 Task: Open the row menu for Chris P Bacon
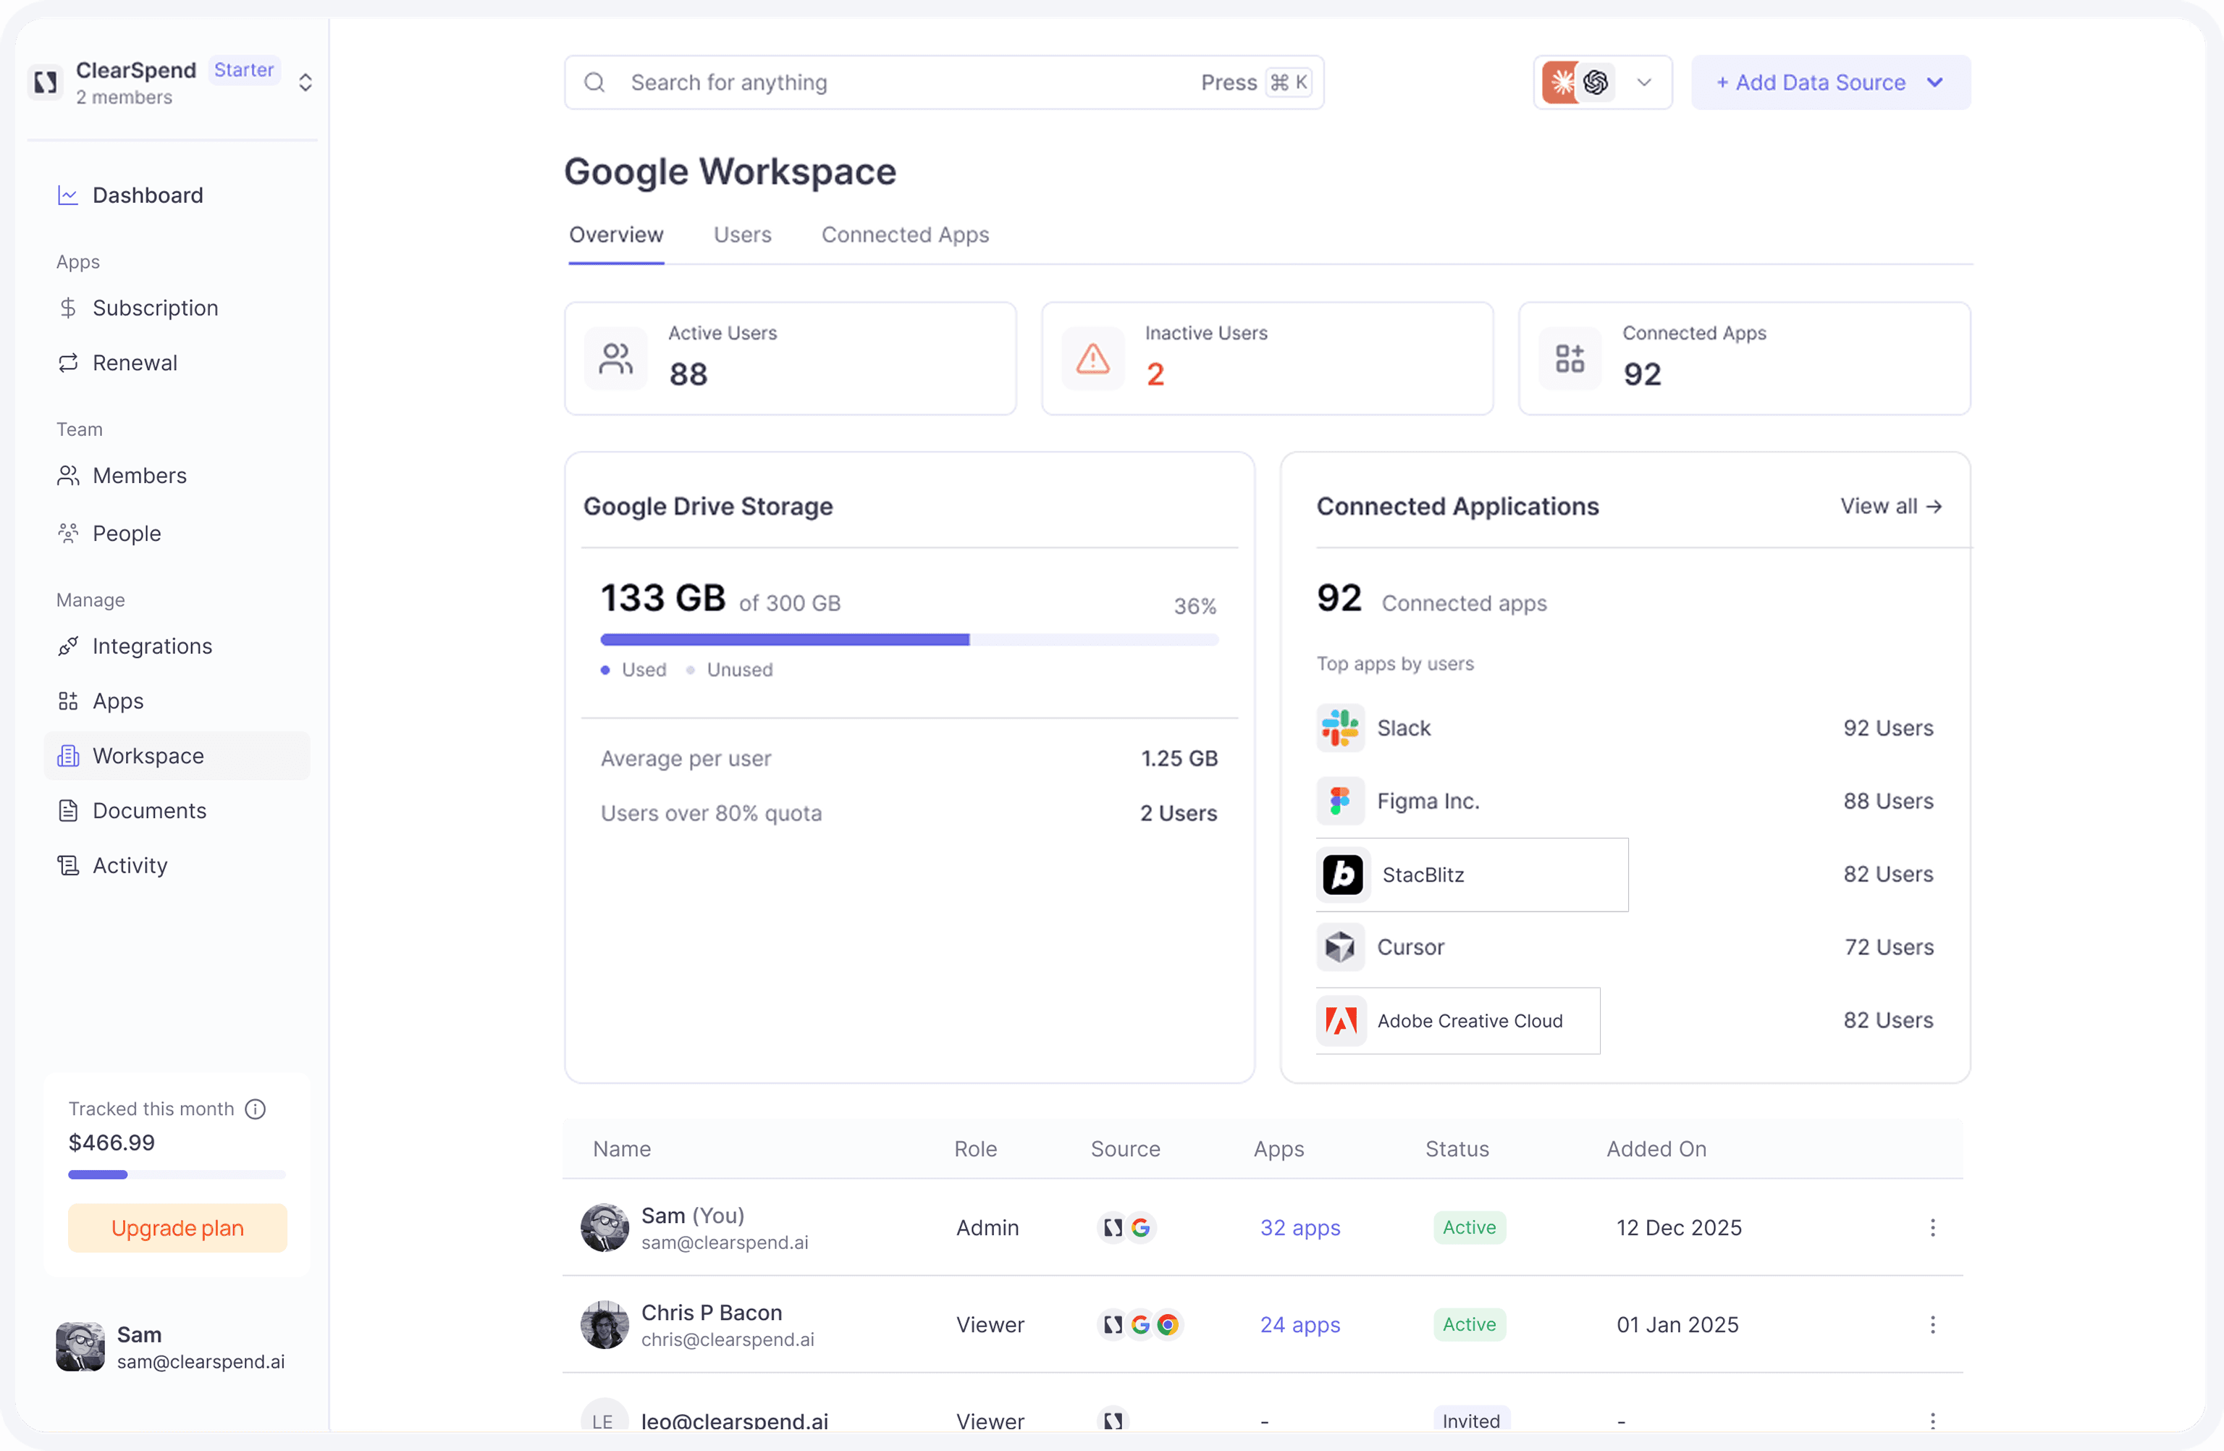click(1932, 1325)
